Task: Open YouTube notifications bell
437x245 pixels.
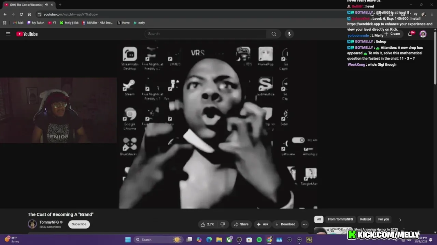Action: coord(410,34)
